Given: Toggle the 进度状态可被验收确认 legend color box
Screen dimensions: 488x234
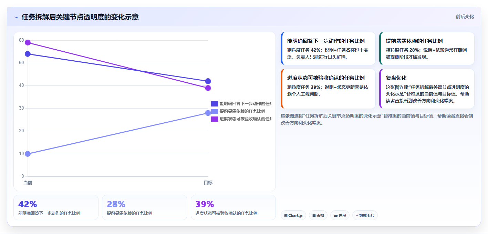Looking at the screenshot, I should coord(215,119).
